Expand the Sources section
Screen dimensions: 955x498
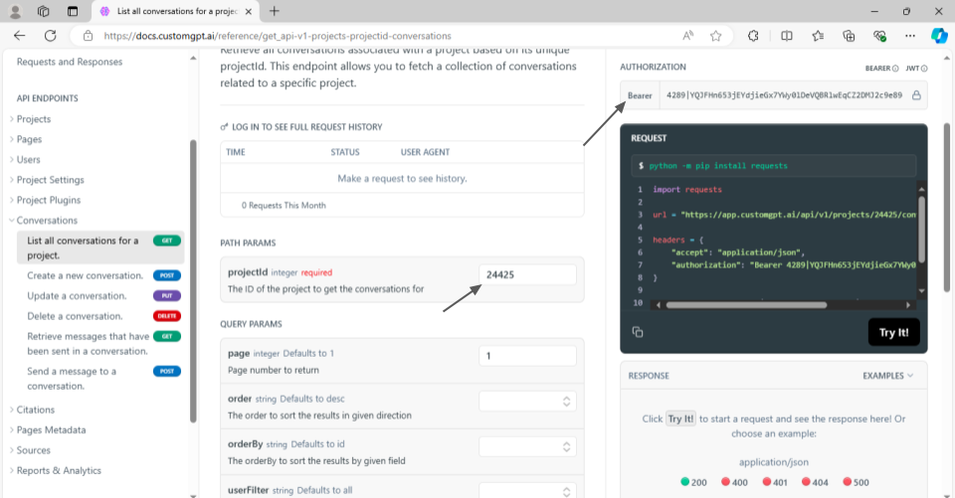[x=33, y=450]
